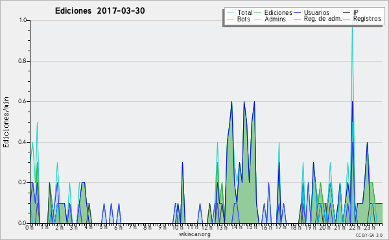Screen dimensions: 389x240
Task: Click the '20 h' x-axis label
Action: click(325, 228)
